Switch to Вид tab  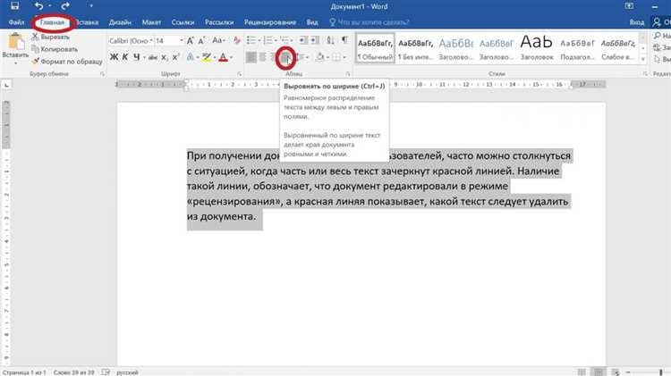click(x=312, y=22)
